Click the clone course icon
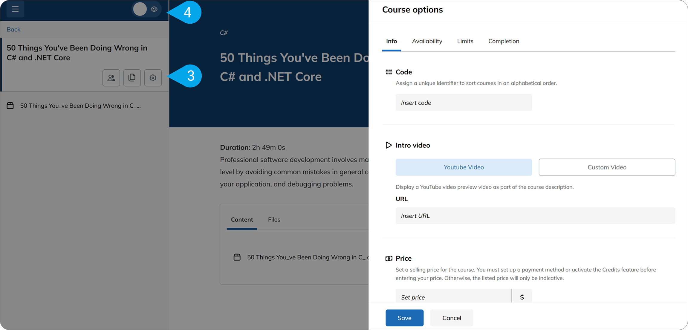 pos(132,78)
